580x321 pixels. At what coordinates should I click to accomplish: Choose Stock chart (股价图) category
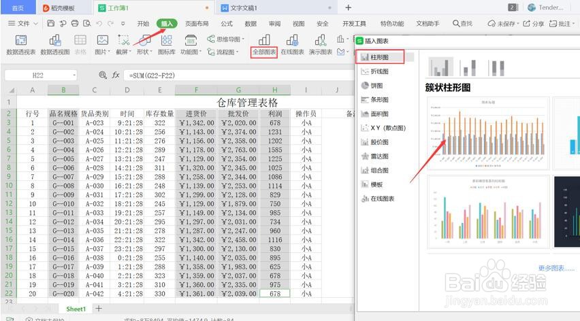(x=379, y=142)
